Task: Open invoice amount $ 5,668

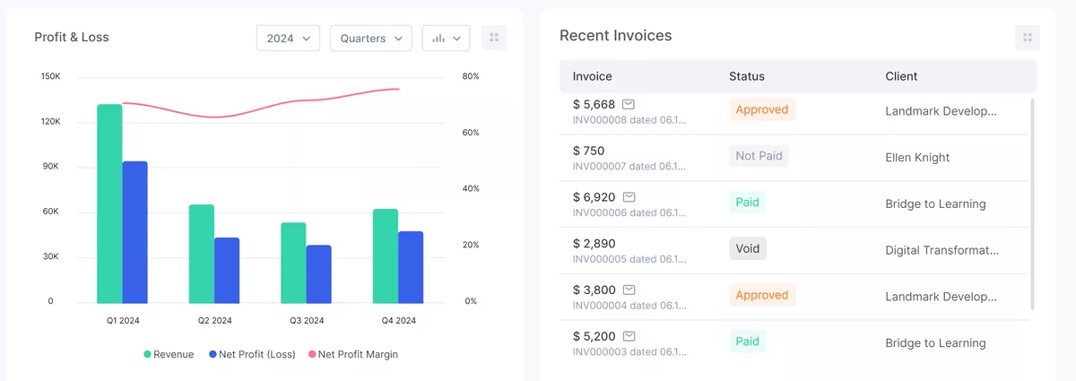Action: click(x=594, y=104)
